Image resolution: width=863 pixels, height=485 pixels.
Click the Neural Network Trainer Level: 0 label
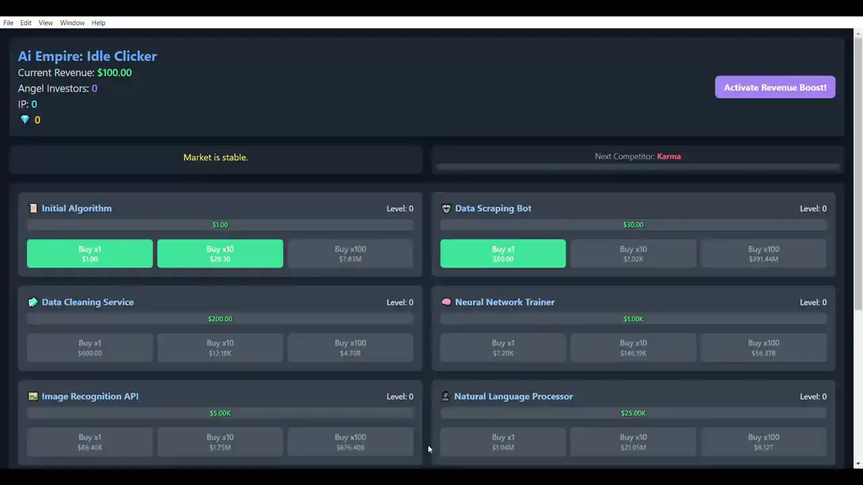813,302
